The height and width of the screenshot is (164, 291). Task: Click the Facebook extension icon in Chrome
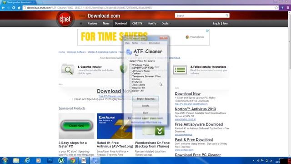(282, 8)
